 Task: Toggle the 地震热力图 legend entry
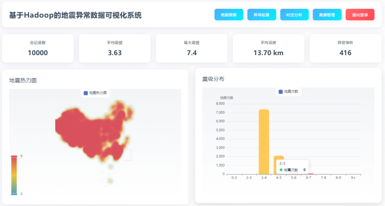(95, 93)
